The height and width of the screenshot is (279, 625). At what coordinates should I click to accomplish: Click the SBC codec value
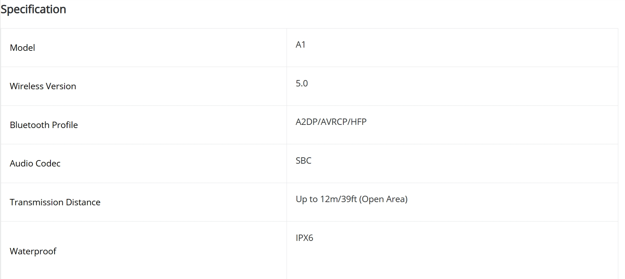304,160
